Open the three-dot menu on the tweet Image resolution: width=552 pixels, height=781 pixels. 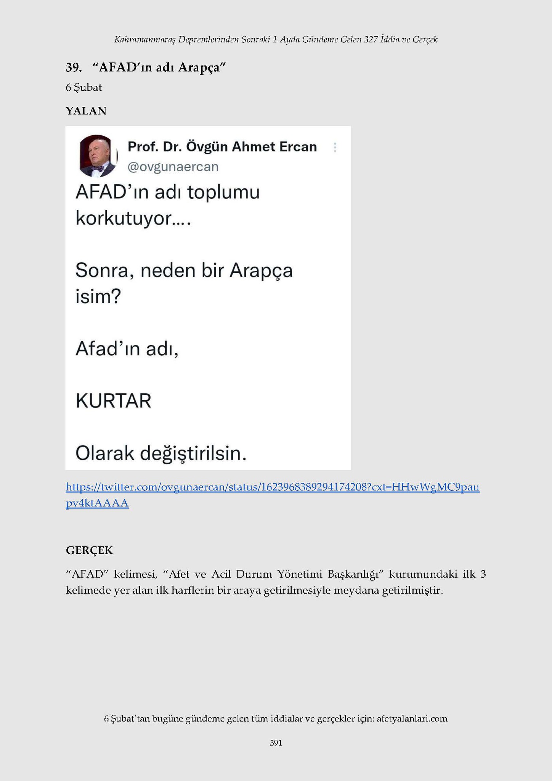point(335,147)
